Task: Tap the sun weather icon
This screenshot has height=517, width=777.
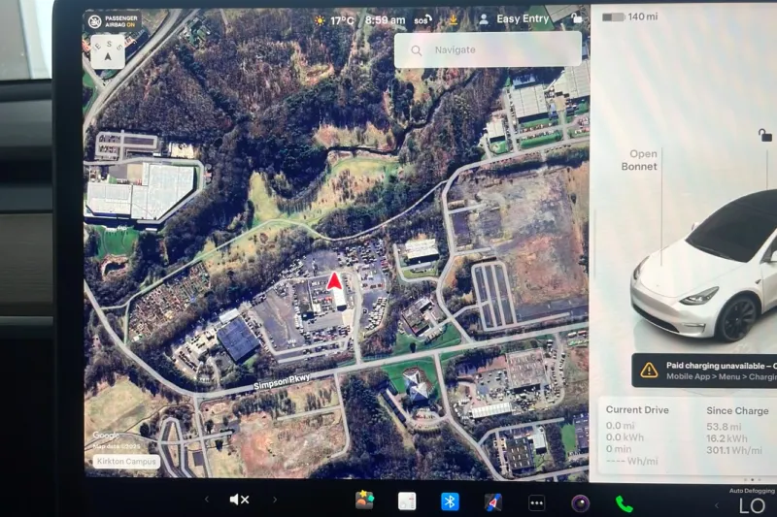Action: (320, 20)
